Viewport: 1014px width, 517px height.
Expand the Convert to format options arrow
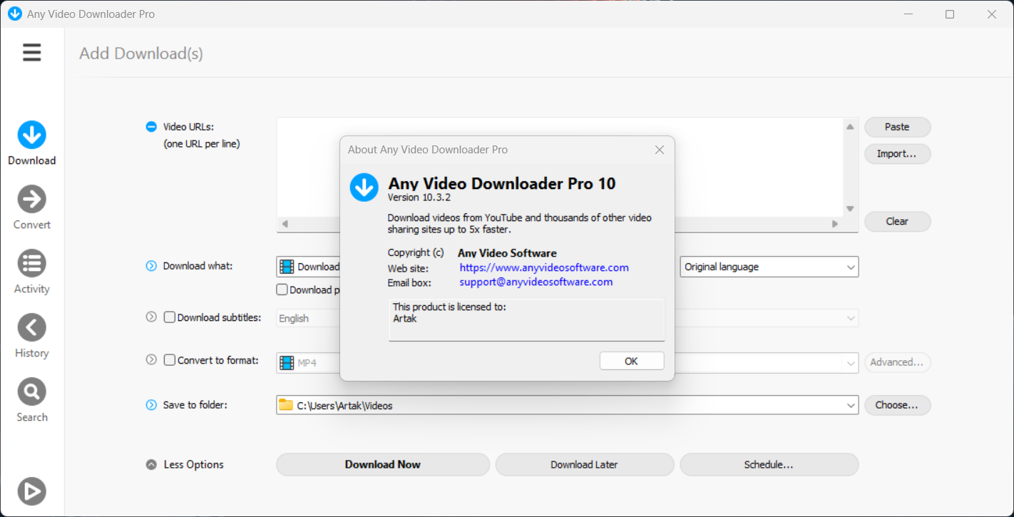[151, 360]
